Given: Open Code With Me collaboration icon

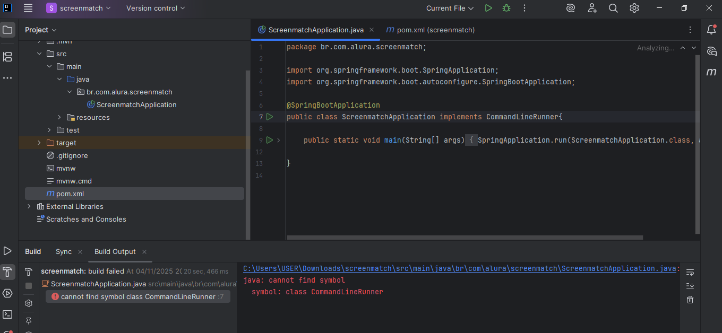Looking at the screenshot, I should point(592,8).
